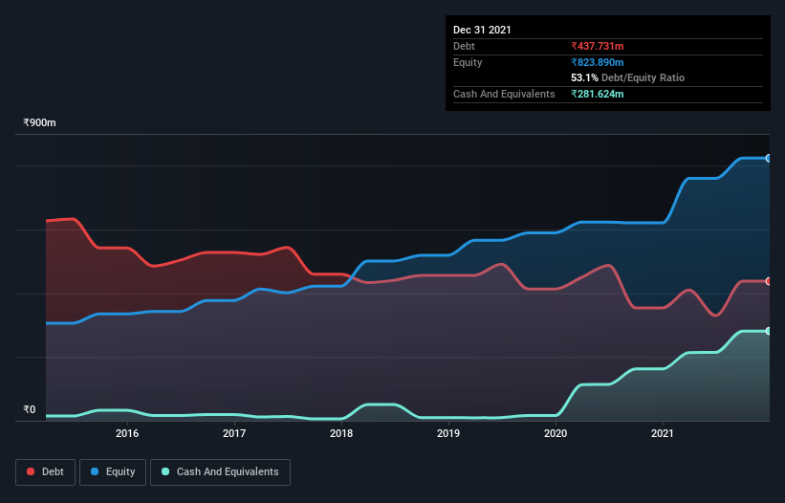Click the ₹281.624m cash value
This screenshot has height=503, width=785.
click(x=598, y=94)
